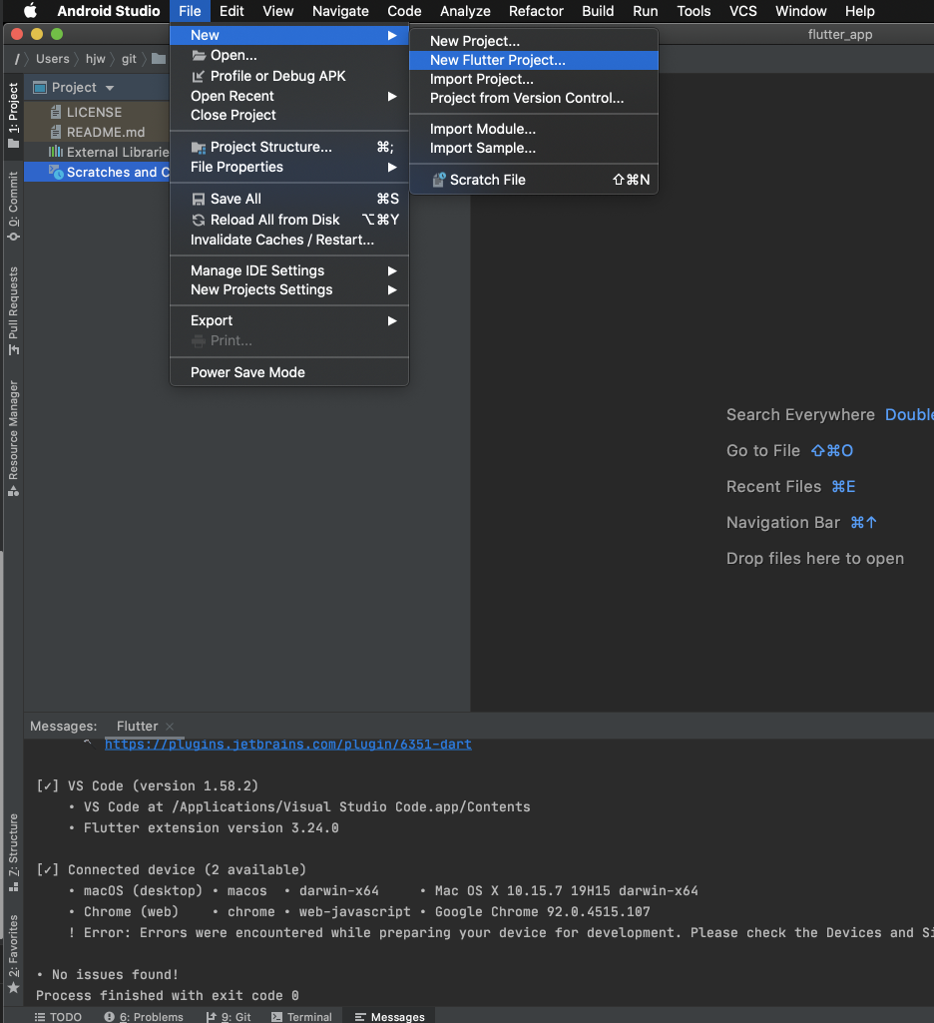The width and height of the screenshot is (934, 1023).
Task: Select Import Project...
Action: pos(534,79)
